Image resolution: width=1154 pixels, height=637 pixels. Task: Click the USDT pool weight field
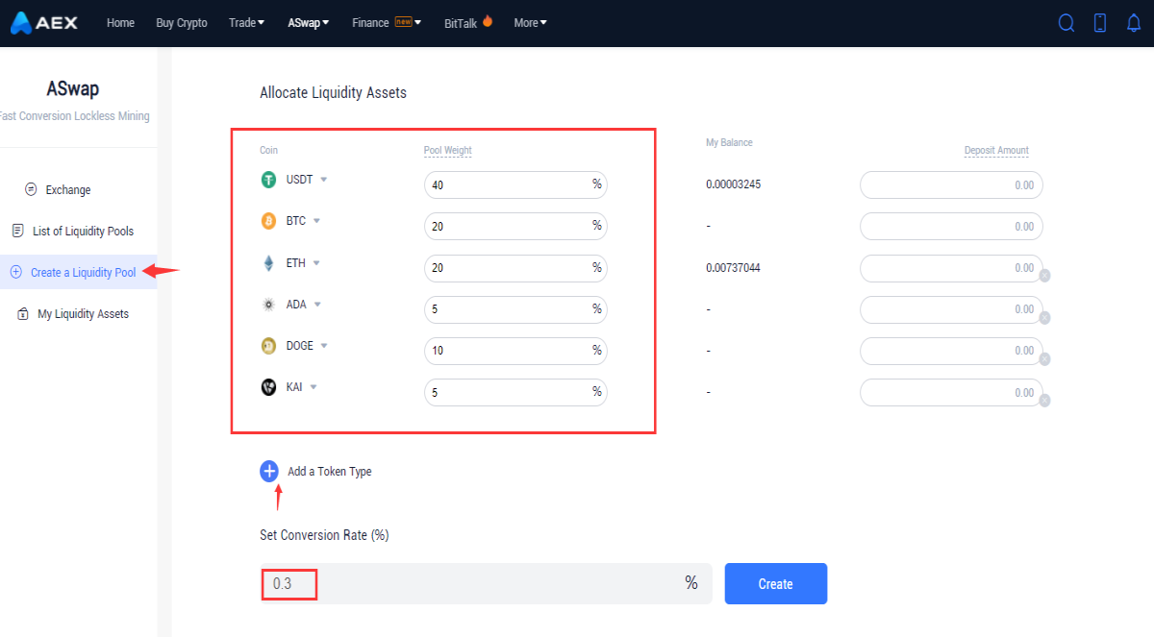[515, 184]
